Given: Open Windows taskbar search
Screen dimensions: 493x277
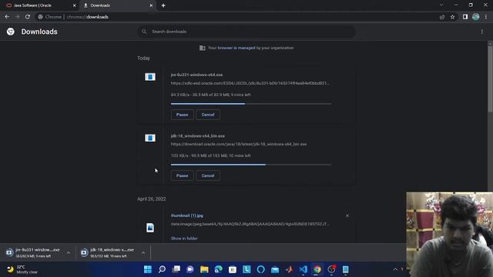Looking at the screenshot, I should pos(162,269).
